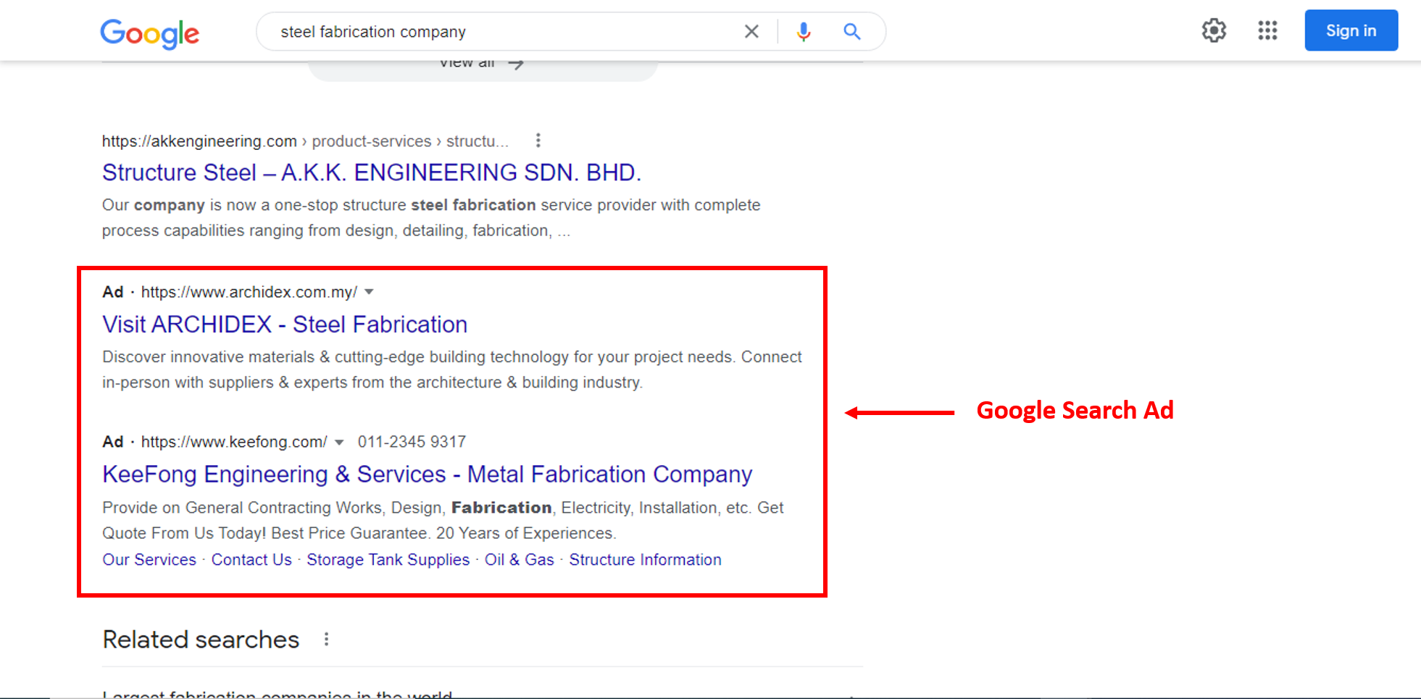Expand dropdown arrow next to keefong.com URL
Screen dimensions: 1421x699
point(339,443)
